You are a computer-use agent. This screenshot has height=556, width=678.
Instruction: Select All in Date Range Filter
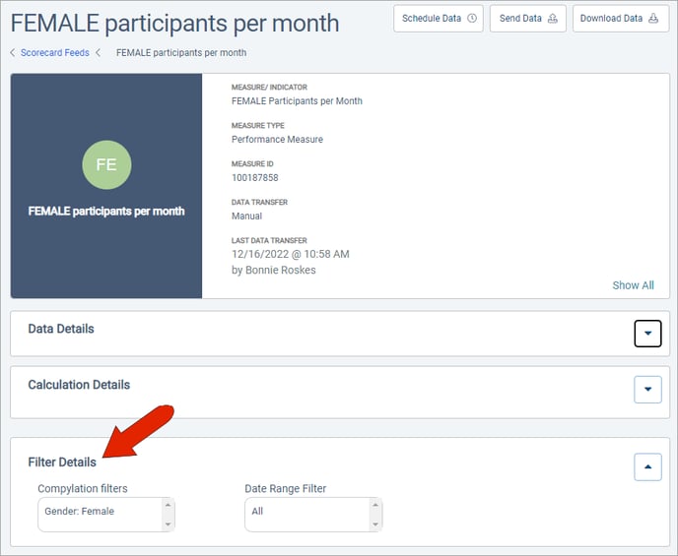[258, 512]
